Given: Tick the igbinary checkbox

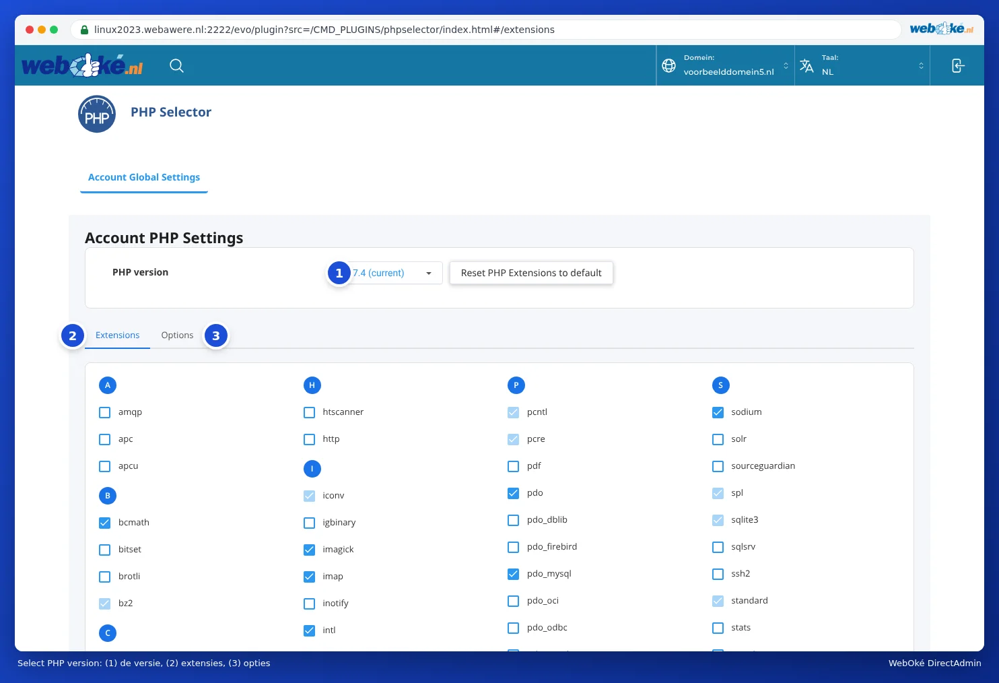Looking at the screenshot, I should 309,523.
